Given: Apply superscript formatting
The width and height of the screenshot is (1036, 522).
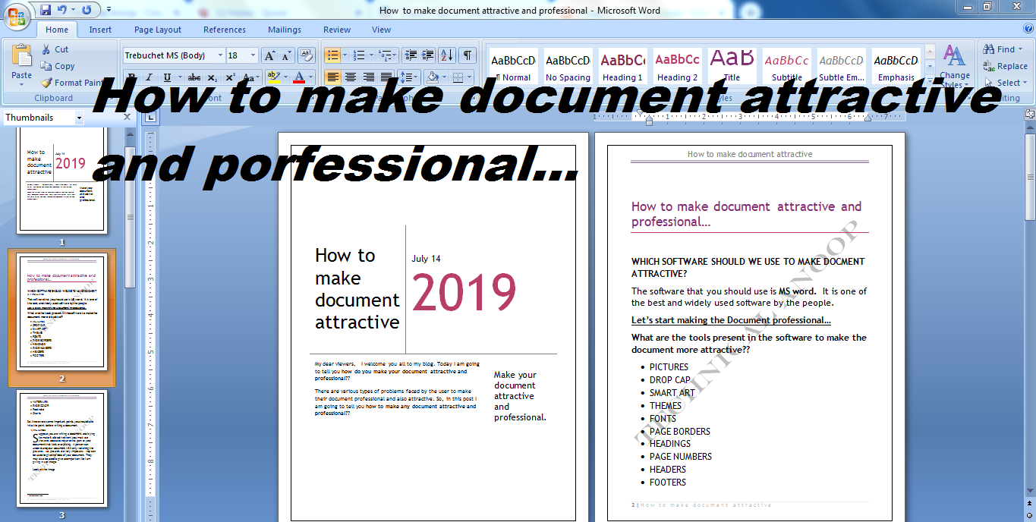Looking at the screenshot, I should click(231, 77).
